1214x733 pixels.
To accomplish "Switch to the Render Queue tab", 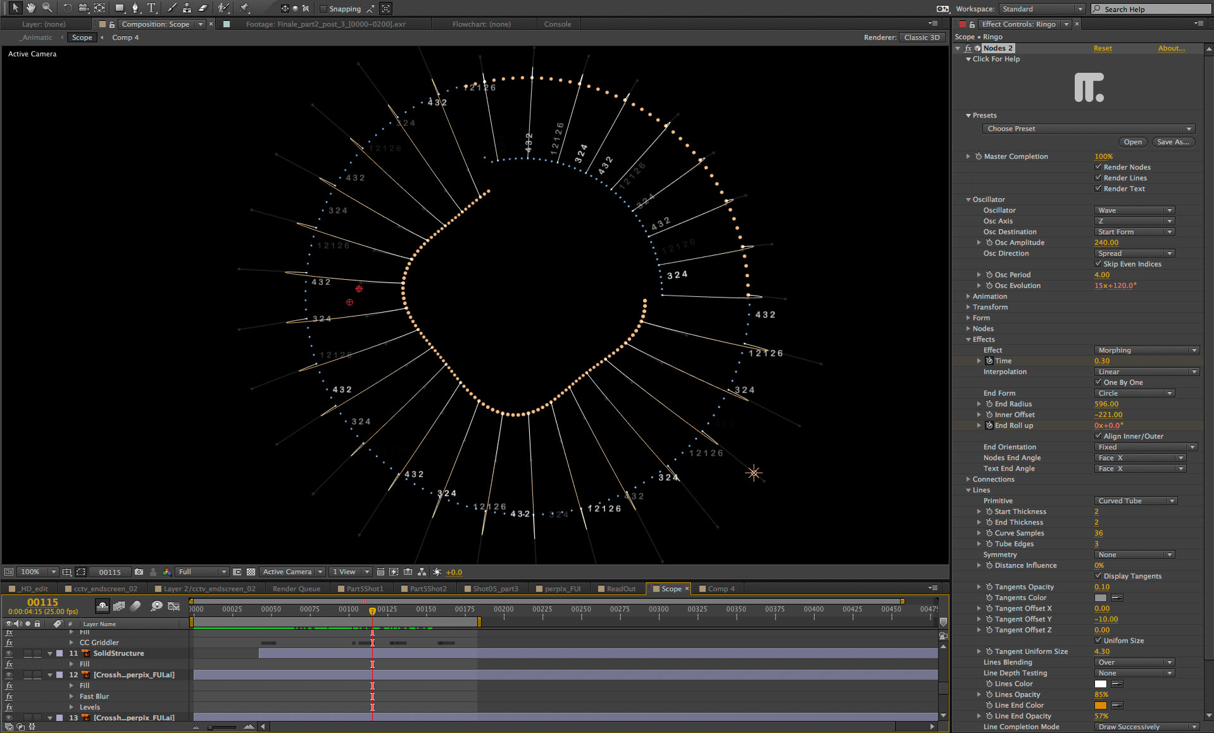I will tap(296, 589).
